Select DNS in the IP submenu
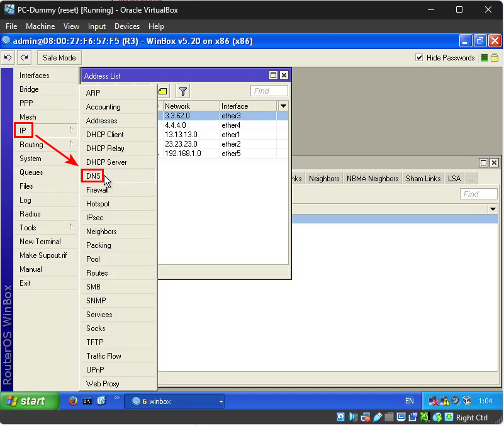504x426 pixels. (x=119, y=176)
